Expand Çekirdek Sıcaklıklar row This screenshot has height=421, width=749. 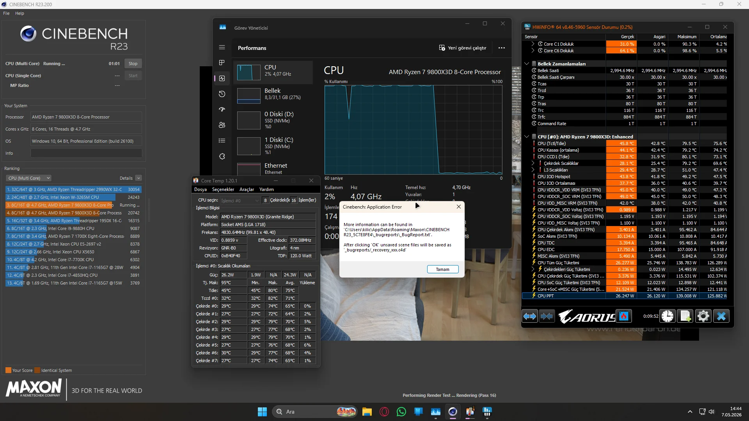pyautogui.click(x=533, y=163)
